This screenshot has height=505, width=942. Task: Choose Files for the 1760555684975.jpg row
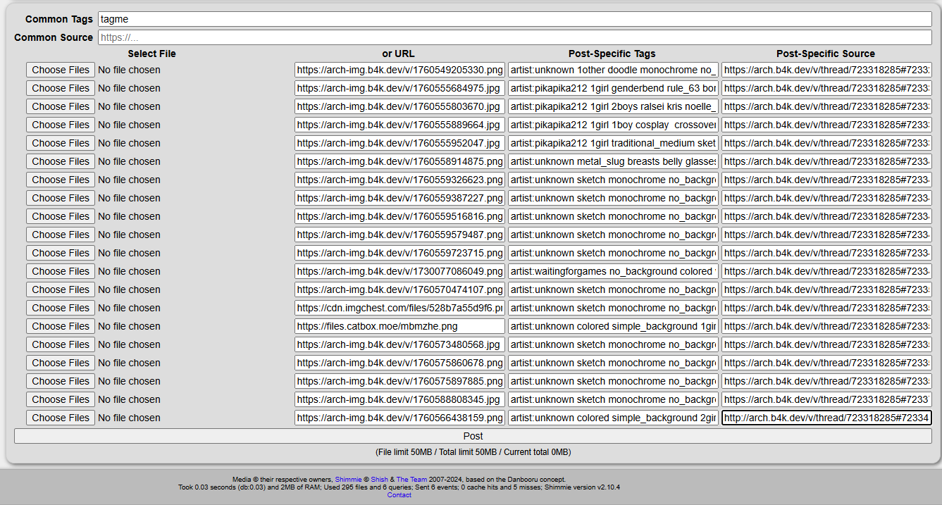click(x=61, y=88)
